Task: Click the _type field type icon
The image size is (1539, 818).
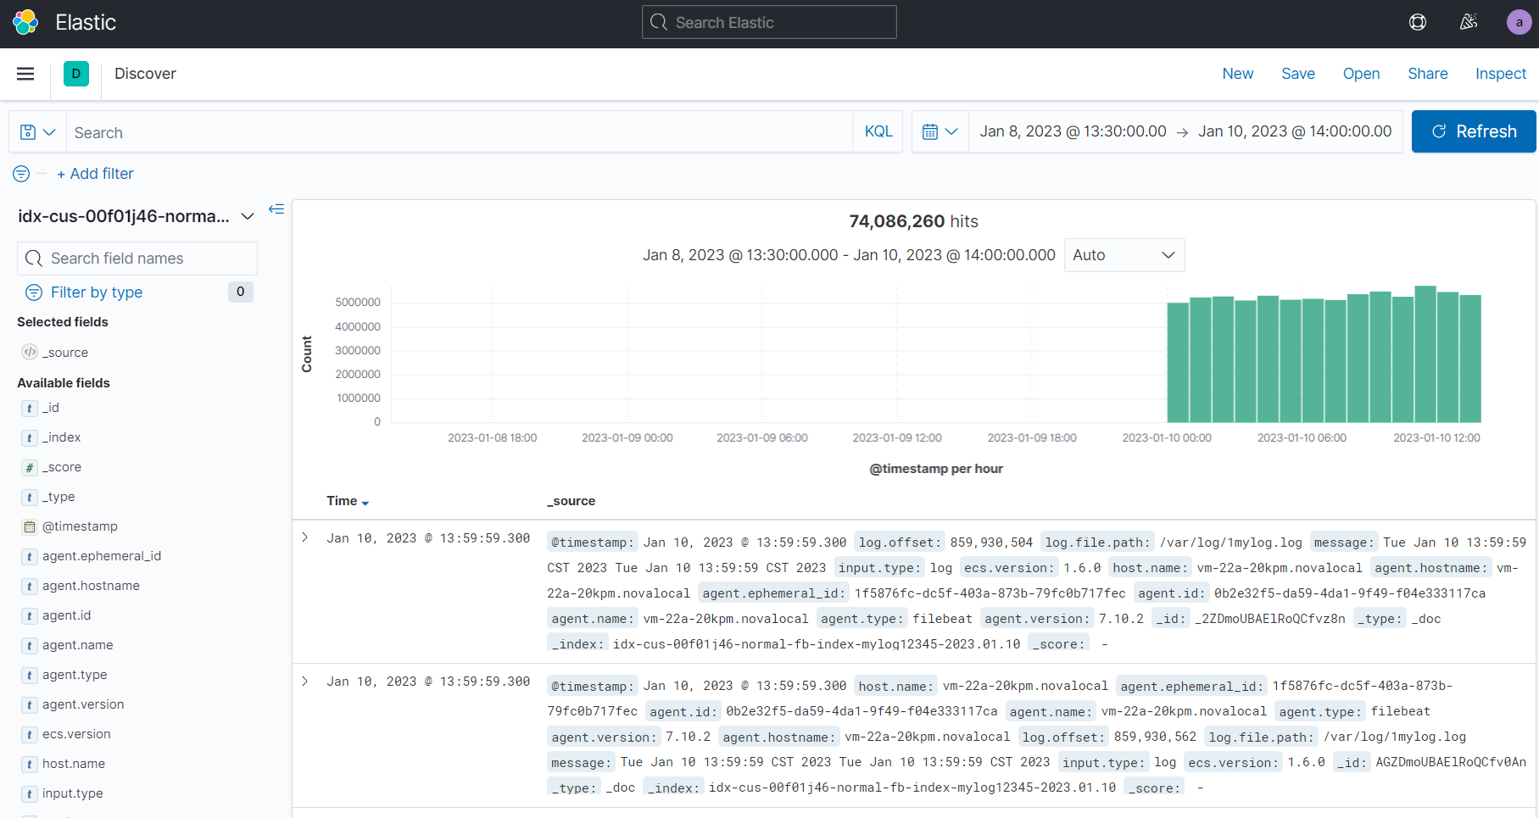Action: click(30, 498)
